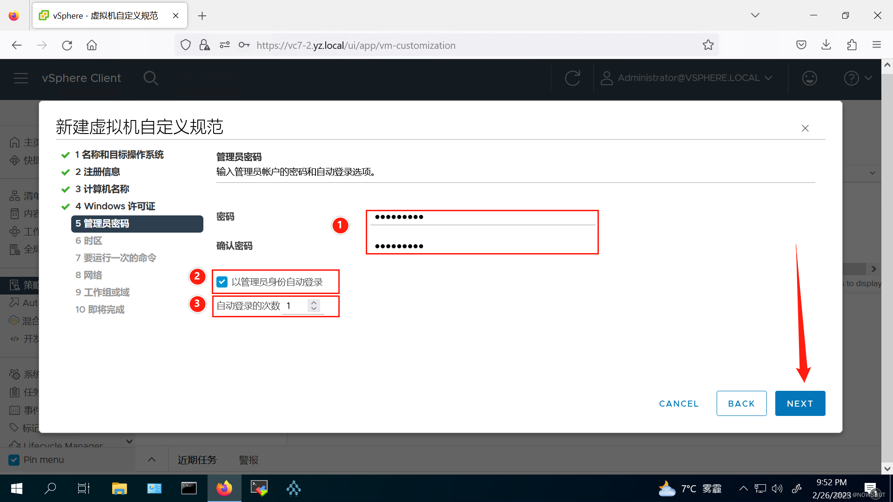This screenshot has width=893, height=502.
Task: Click the vSphere Client search magnifier
Action: coord(151,78)
